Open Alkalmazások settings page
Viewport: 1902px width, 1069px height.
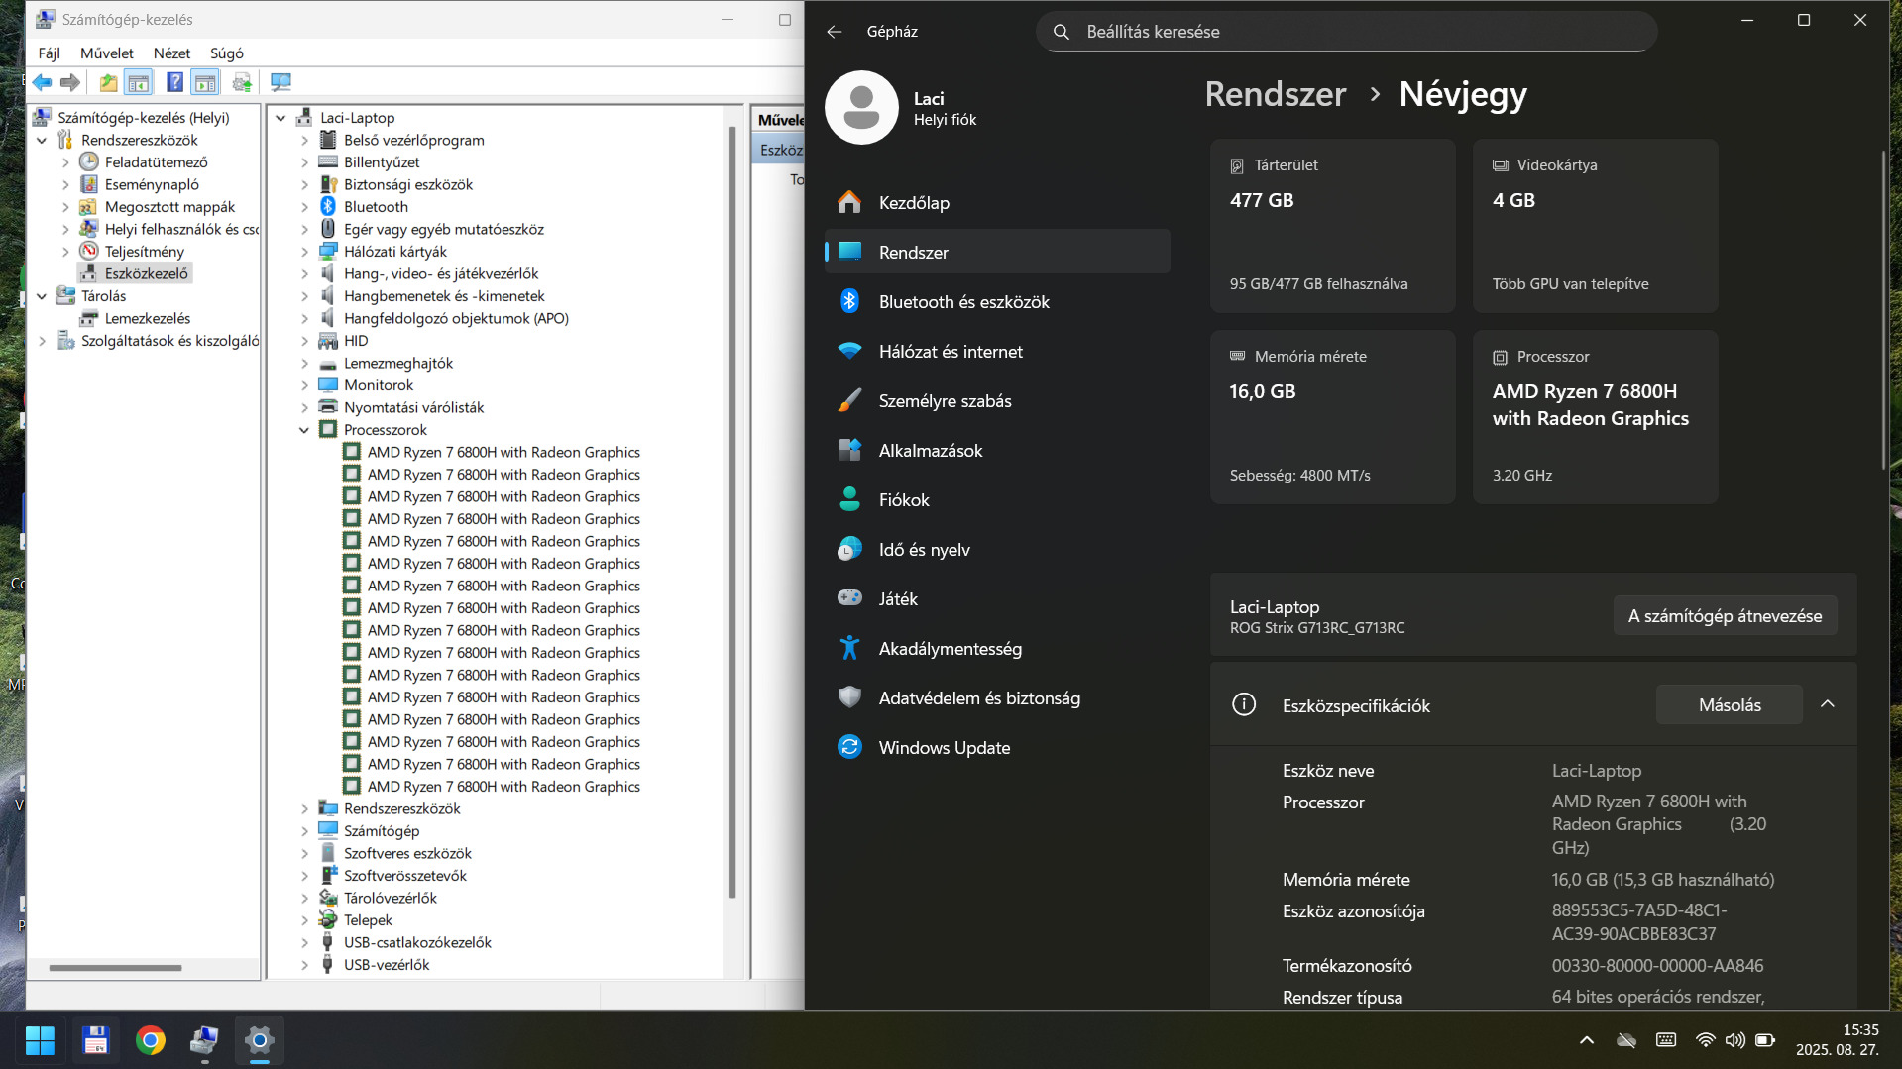click(997, 450)
